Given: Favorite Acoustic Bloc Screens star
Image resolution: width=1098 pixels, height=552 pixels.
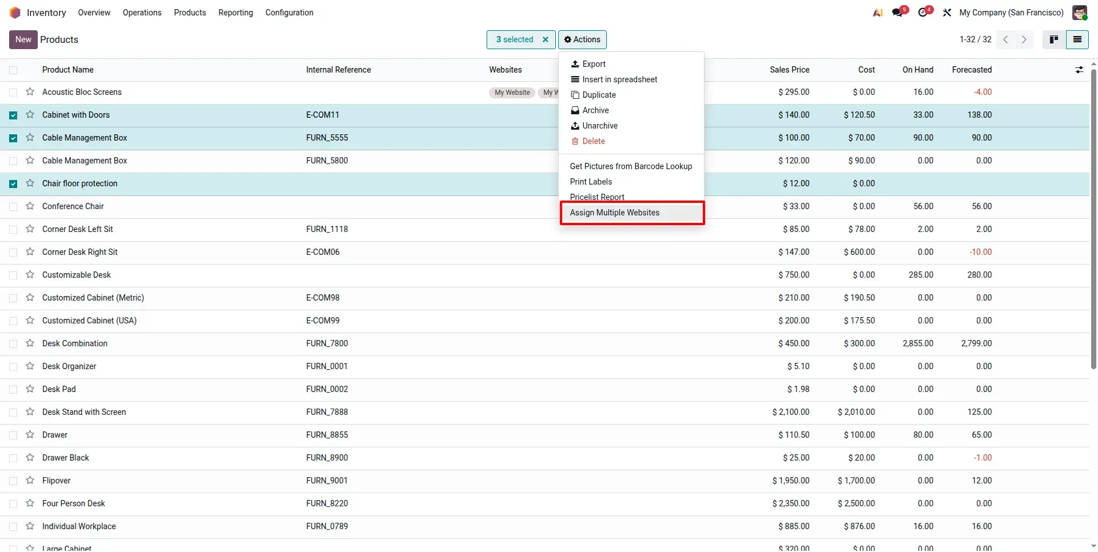Looking at the screenshot, I should point(30,92).
